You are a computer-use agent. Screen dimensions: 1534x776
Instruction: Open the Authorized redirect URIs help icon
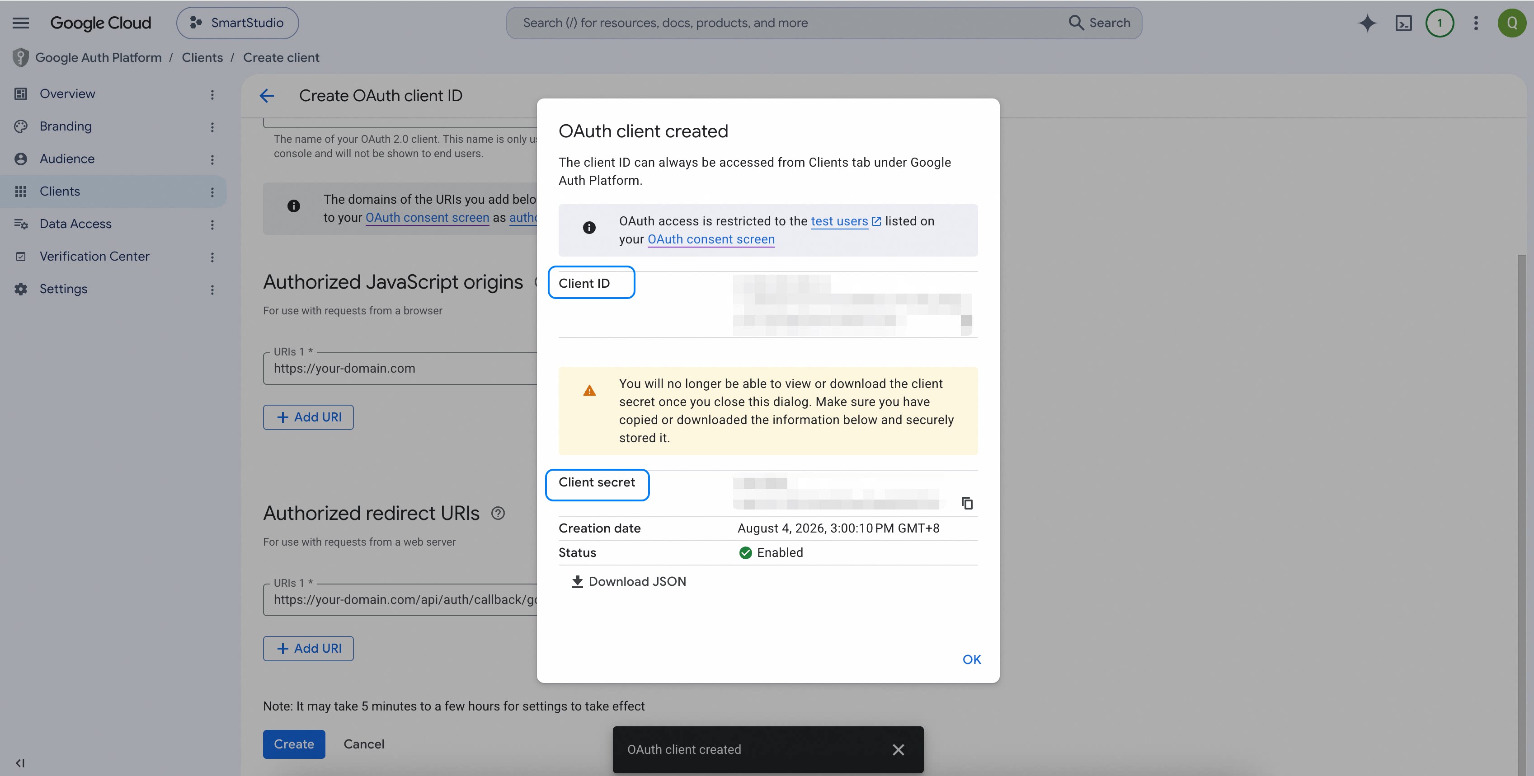coord(498,513)
